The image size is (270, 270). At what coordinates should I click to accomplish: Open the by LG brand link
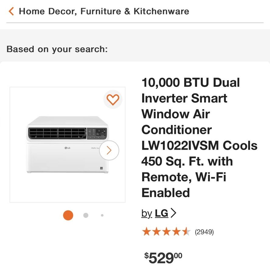pyautogui.click(x=155, y=213)
